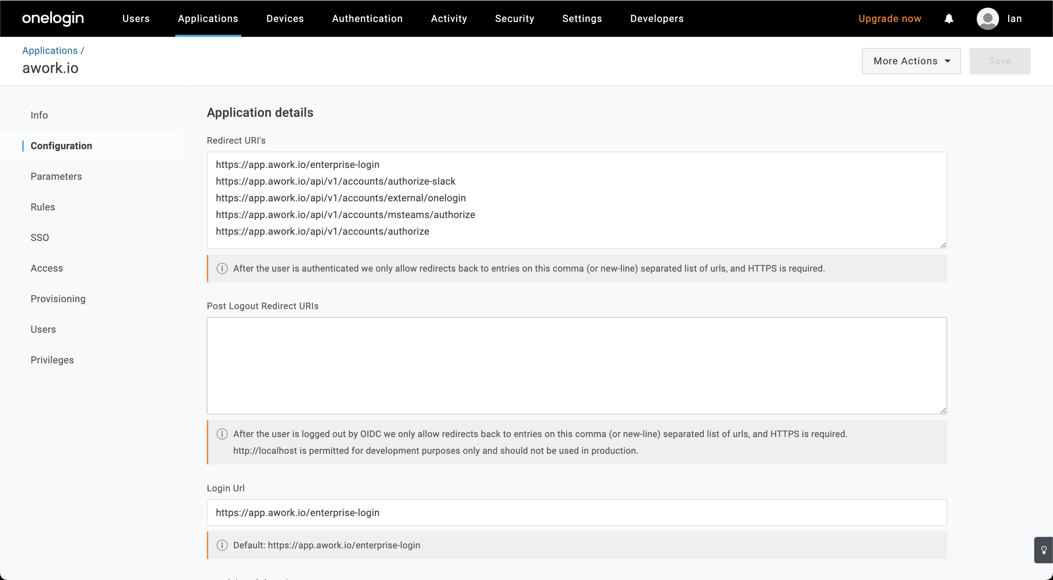Open the Users sidebar tab
1053x580 pixels.
(43, 330)
